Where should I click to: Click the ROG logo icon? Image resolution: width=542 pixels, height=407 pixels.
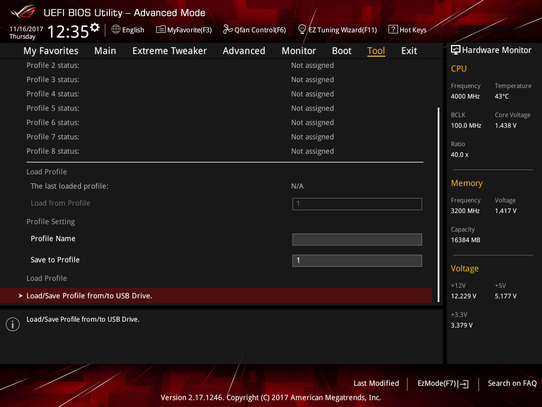(x=23, y=12)
